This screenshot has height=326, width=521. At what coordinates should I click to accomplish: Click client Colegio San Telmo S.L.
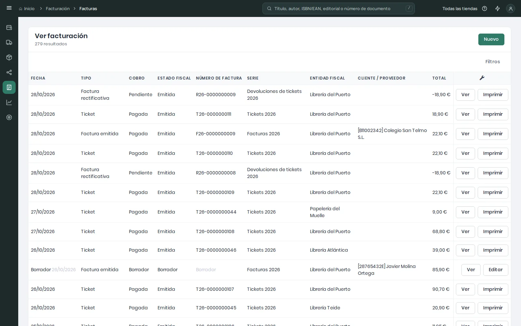click(392, 134)
